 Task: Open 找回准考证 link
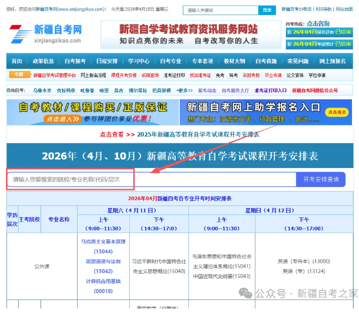click(200, 75)
